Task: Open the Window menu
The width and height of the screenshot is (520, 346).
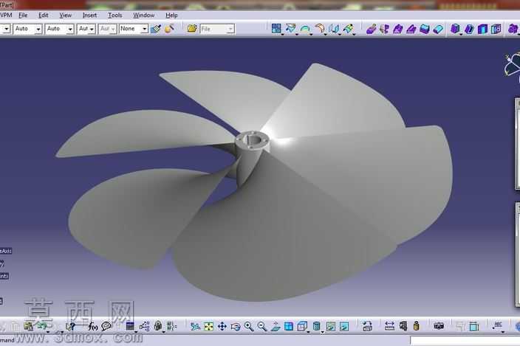Action: click(x=143, y=15)
